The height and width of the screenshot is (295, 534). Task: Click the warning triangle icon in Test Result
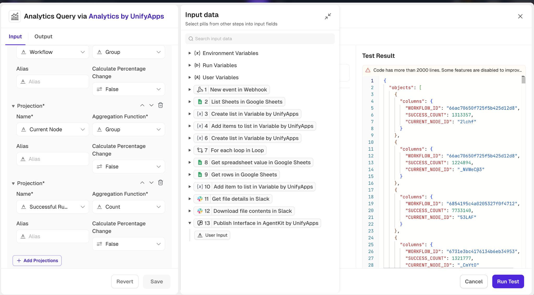click(368, 70)
